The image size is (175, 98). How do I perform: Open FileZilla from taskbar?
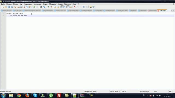click(59, 96)
